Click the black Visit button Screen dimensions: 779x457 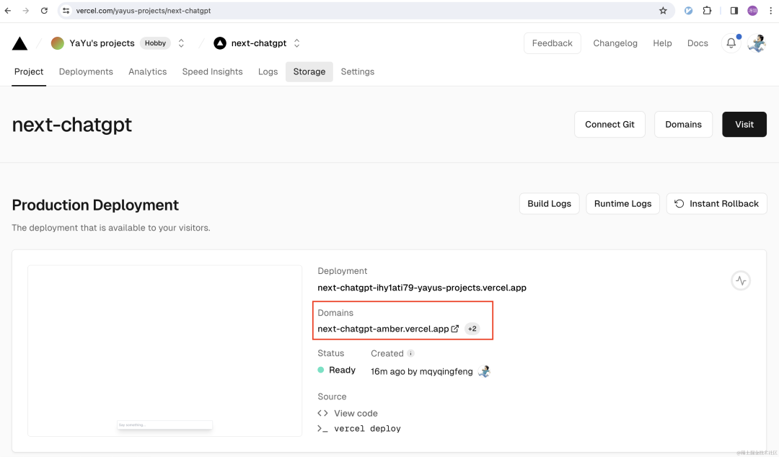(744, 124)
